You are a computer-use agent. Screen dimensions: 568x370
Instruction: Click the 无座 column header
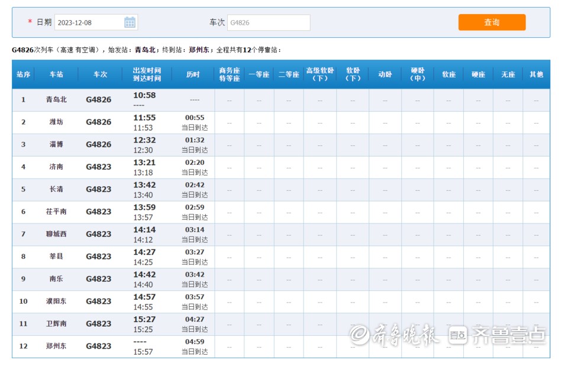pos(508,74)
